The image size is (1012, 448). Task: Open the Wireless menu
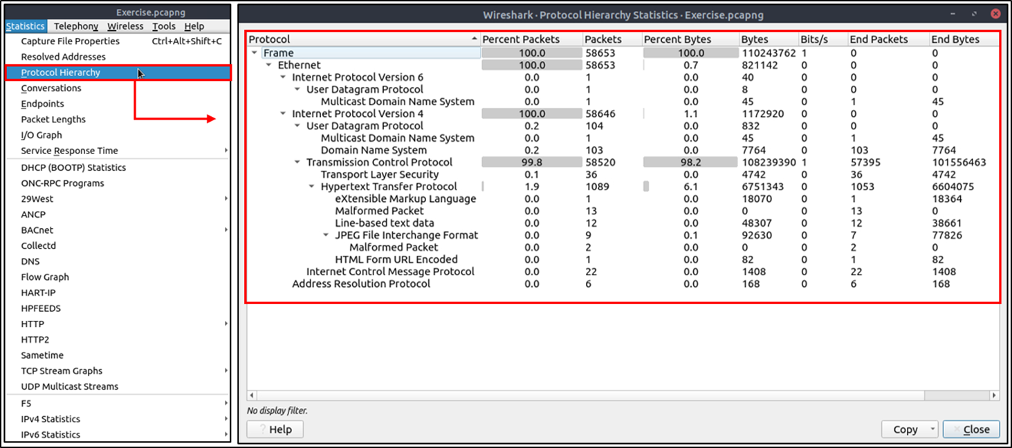(125, 26)
